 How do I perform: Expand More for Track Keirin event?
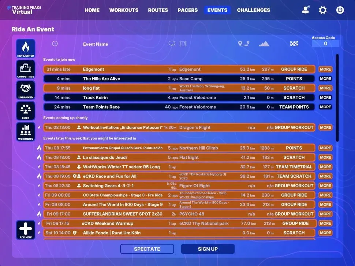[325, 98]
